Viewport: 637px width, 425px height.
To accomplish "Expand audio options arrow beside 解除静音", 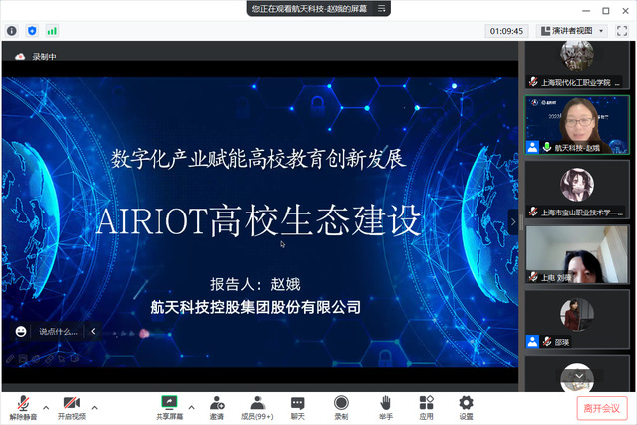I will [44, 407].
